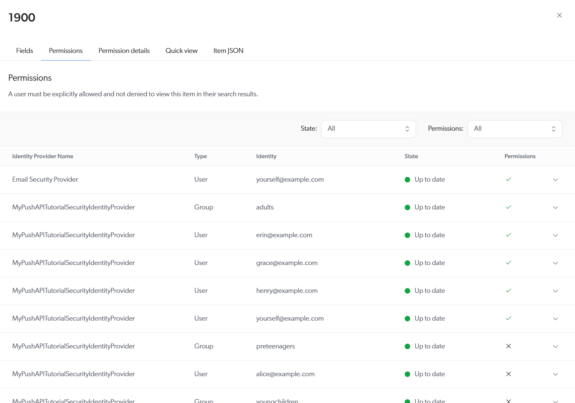Open the Quick view tab

(x=181, y=51)
